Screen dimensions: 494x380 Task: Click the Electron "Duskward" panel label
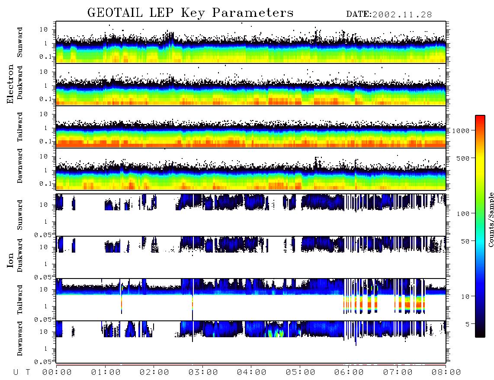(20, 82)
